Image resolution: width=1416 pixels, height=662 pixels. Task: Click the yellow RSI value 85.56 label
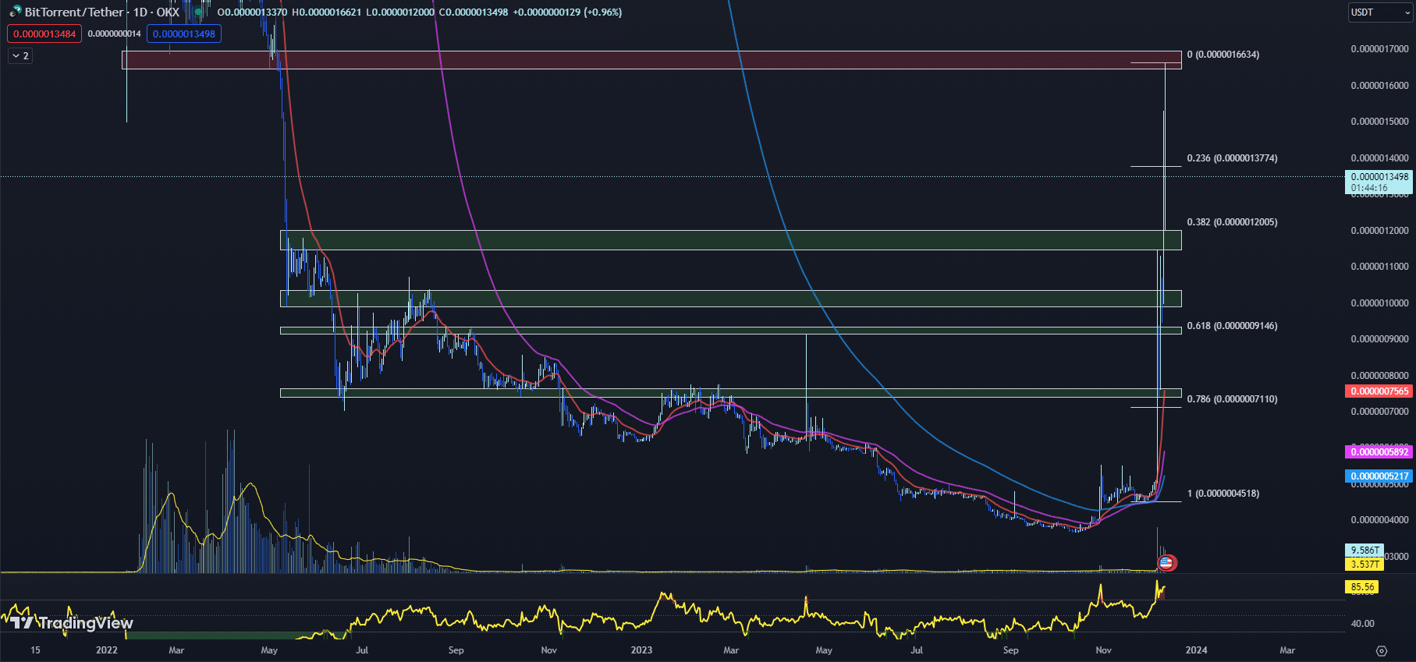click(x=1361, y=587)
